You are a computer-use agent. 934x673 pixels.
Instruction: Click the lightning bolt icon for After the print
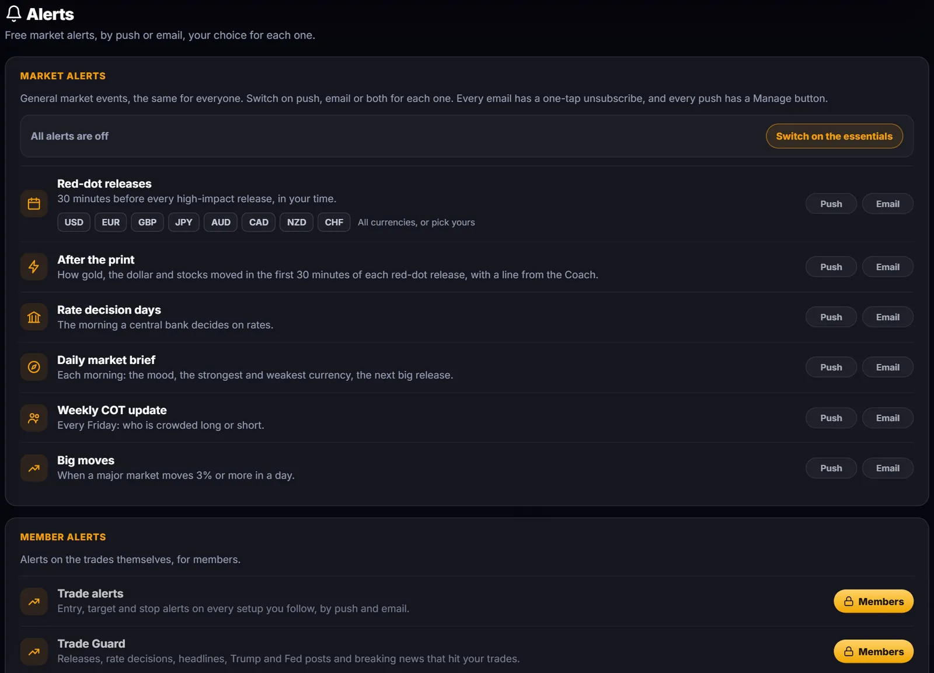[x=34, y=266]
